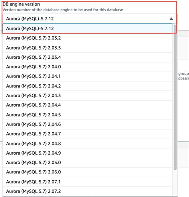Choose Aurora (MySQL 5.7) 2.04.6

[87, 124]
